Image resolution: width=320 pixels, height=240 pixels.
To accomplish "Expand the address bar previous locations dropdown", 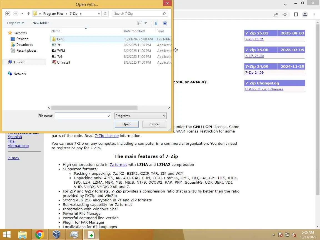I will pyautogui.click(x=99, y=14).
